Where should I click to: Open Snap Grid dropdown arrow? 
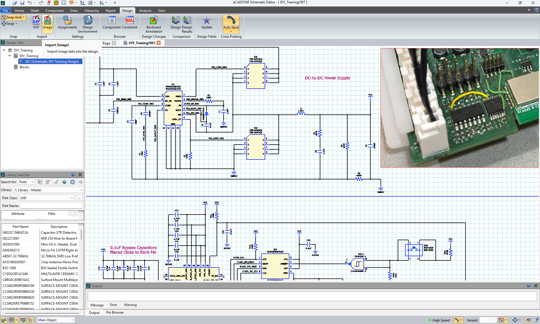tap(24, 17)
